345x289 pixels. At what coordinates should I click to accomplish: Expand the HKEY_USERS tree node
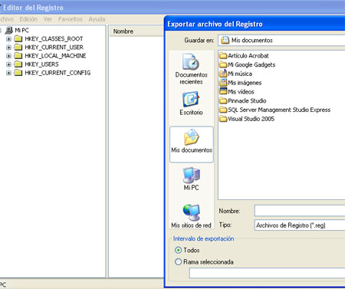click(x=8, y=64)
